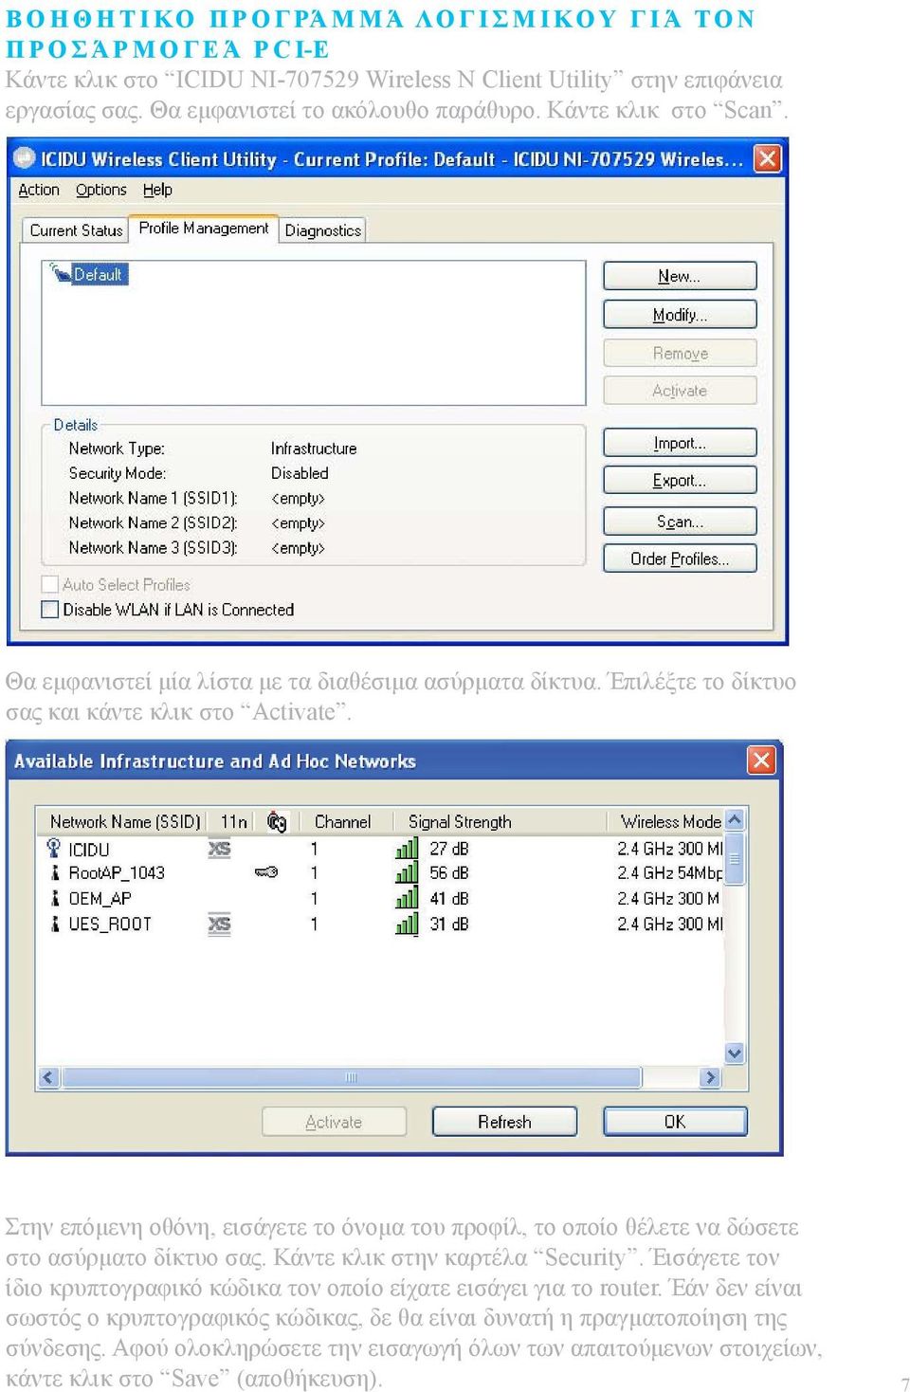
Task: Click the Infrastructure network type value
Action: pyautogui.click(x=314, y=449)
